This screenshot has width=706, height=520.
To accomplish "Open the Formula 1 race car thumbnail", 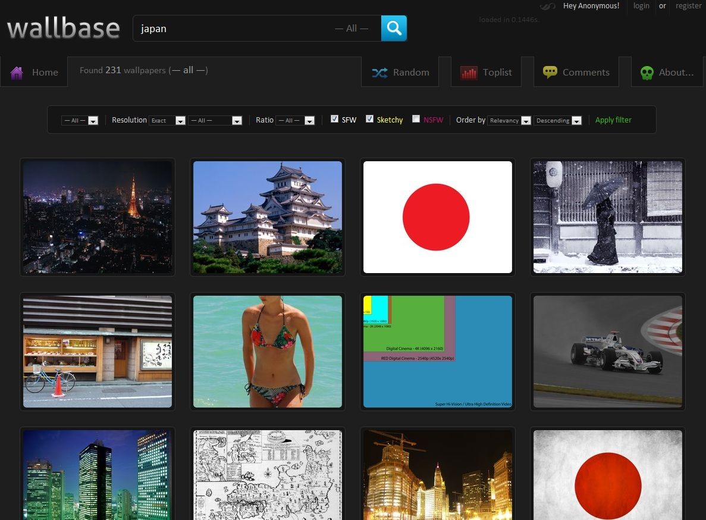I will click(x=608, y=352).
